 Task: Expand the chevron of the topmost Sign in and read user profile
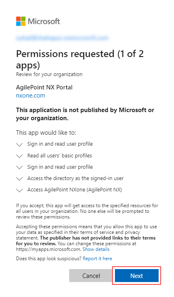(x=19, y=145)
